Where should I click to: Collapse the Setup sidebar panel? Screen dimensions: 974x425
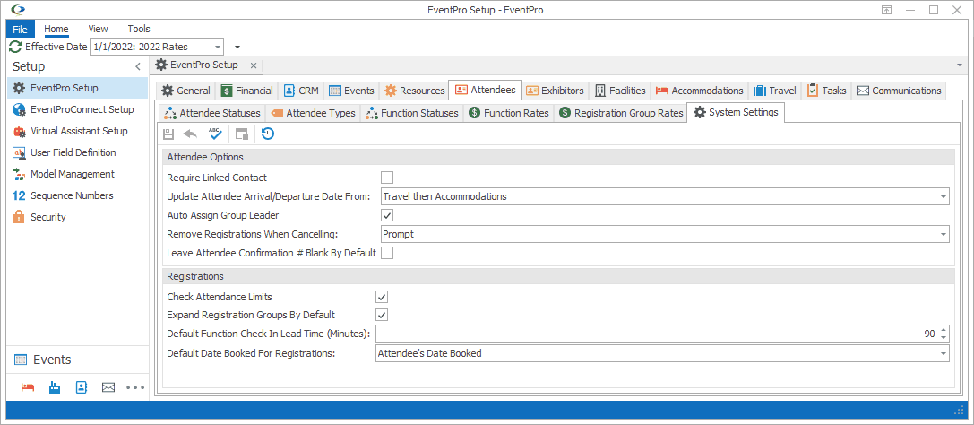coord(138,66)
